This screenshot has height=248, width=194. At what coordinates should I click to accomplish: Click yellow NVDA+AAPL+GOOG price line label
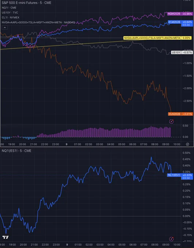click(152, 38)
